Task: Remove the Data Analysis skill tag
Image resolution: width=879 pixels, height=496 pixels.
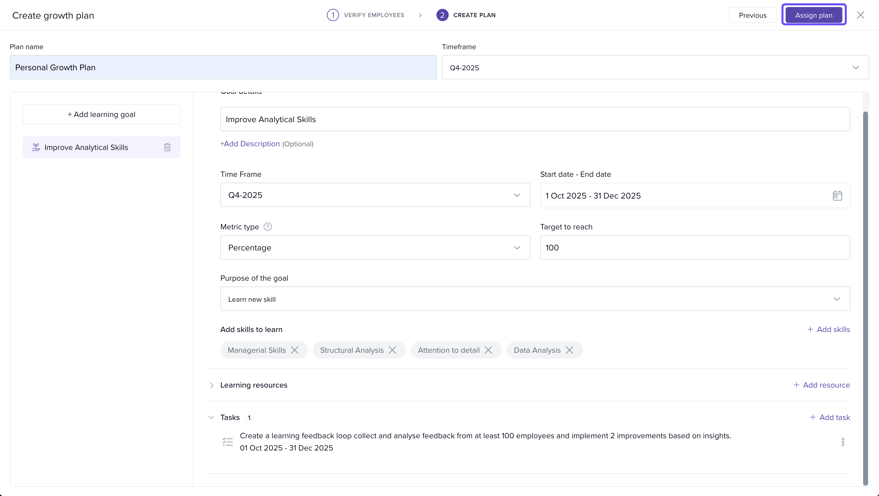Action: (569, 350)
